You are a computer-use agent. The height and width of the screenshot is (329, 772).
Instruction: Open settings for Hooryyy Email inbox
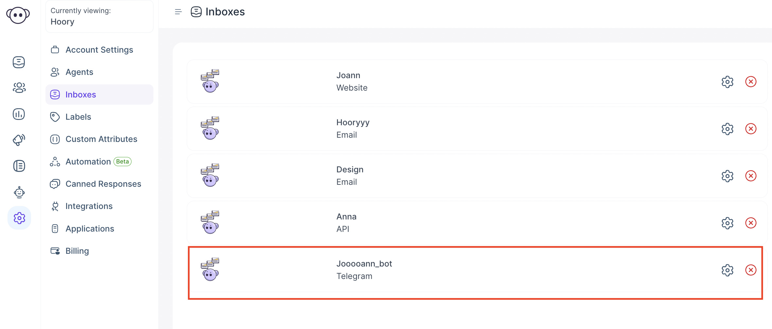pos(728,129)
